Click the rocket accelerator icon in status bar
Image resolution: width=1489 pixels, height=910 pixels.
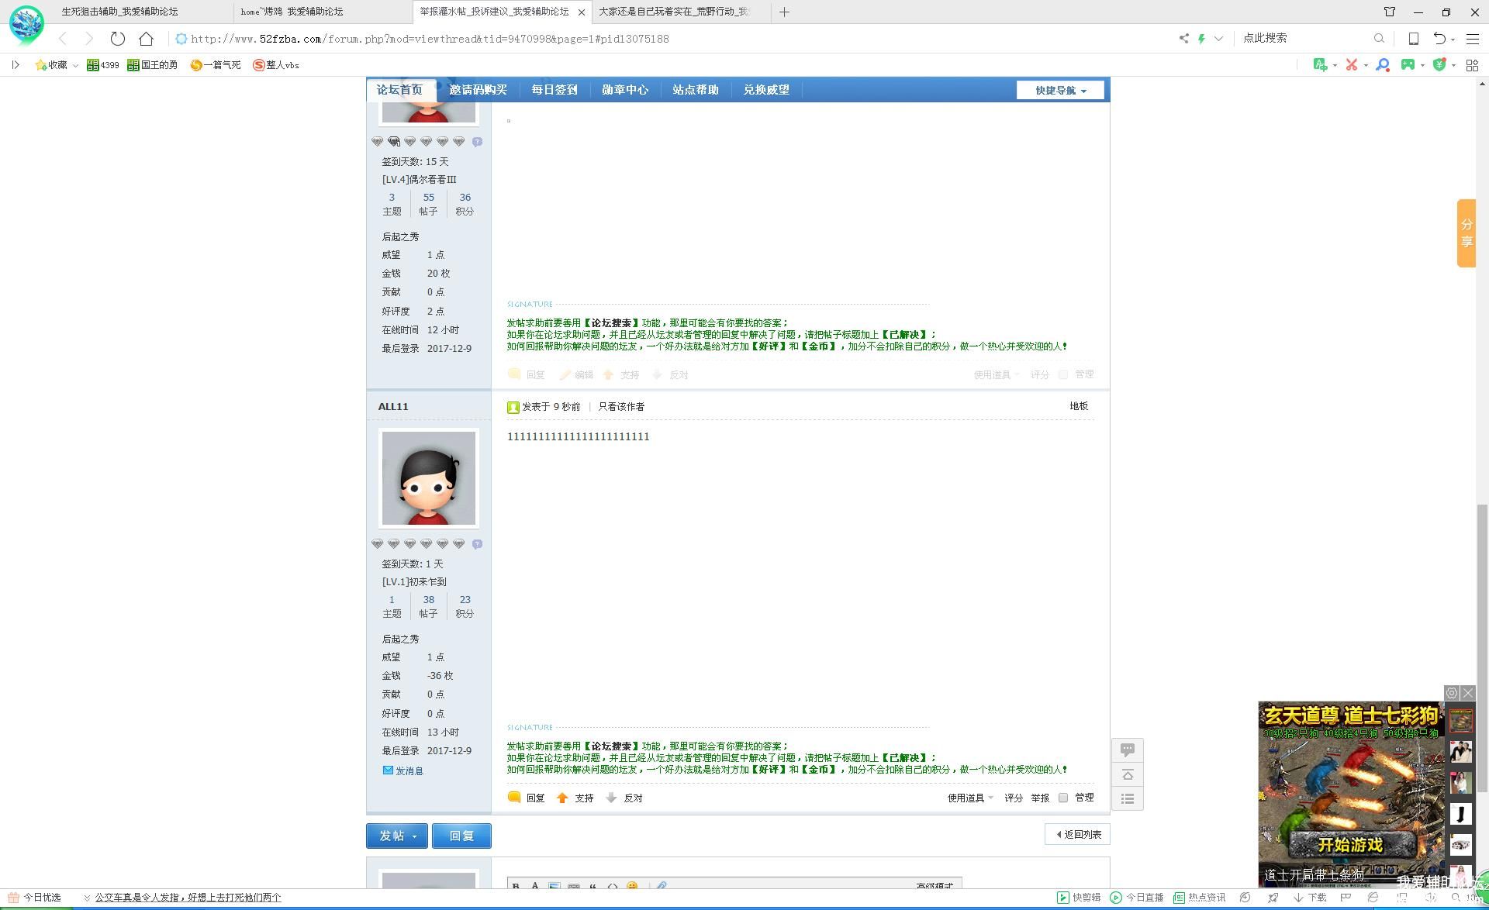coord(1273,898)
